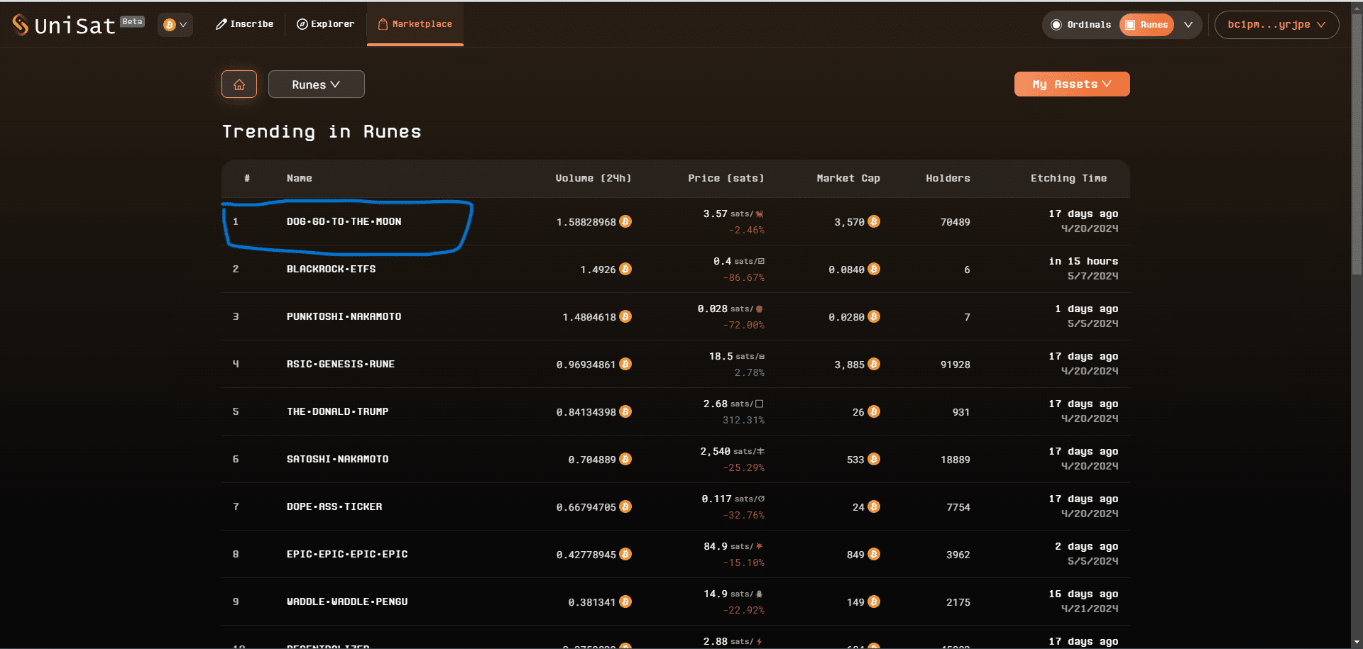Sort by Volume (24h) column header
Image resolution: width=1363 pixels, height=649 pixels.
pos(593,178)
